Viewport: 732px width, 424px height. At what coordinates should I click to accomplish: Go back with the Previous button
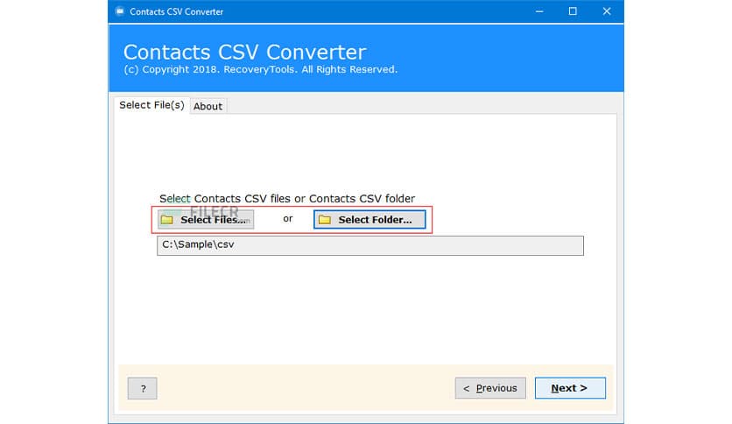490,388
